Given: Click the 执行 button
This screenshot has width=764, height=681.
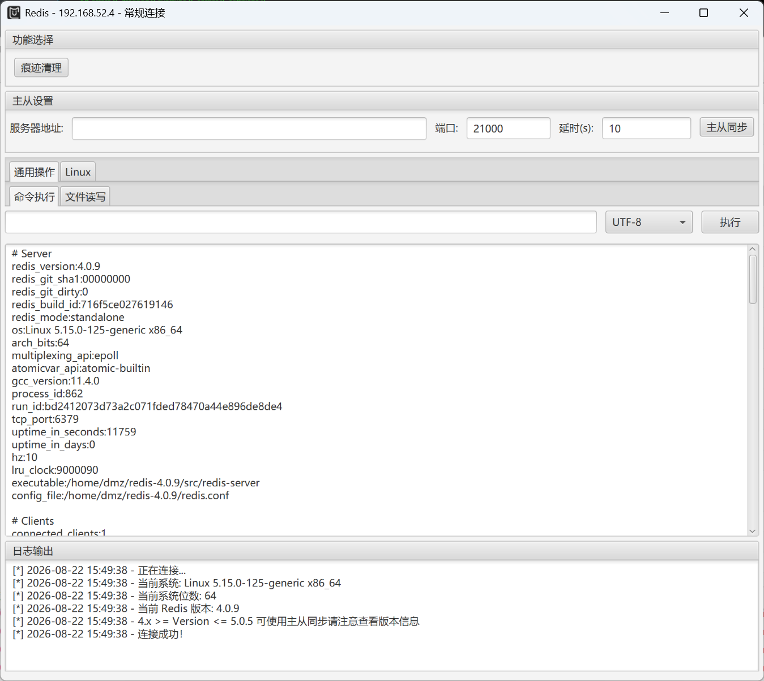Looking at the screenshot, I should (x=730, y=222).
